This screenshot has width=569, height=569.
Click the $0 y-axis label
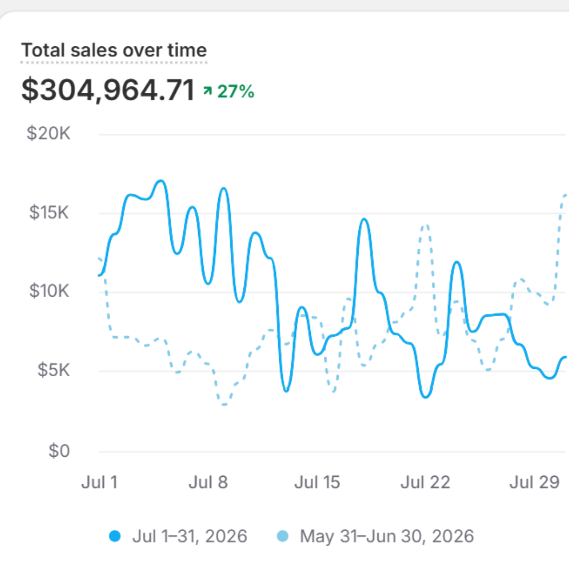[59, 451]
